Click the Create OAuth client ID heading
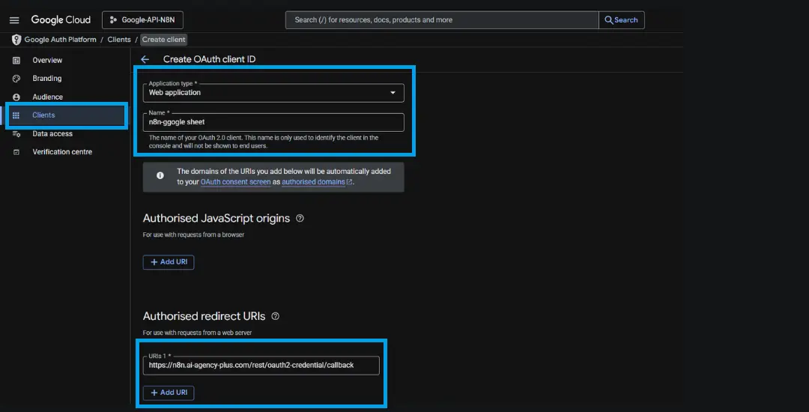 point(210,59)
